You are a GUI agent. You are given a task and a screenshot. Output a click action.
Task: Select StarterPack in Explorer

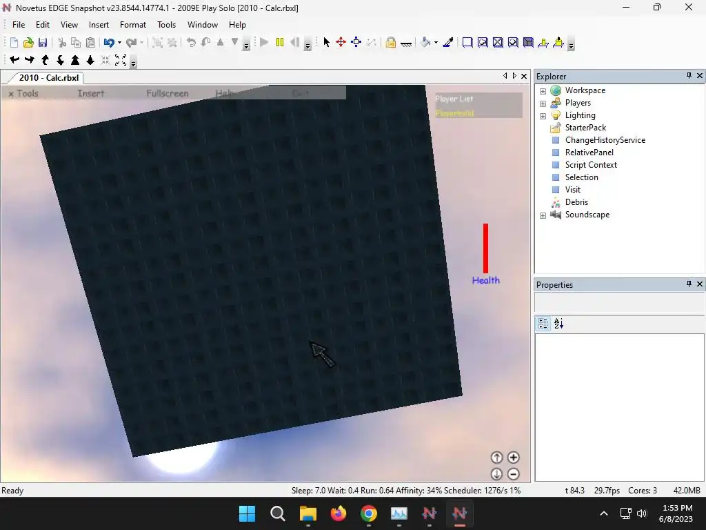tap(585, 128)
